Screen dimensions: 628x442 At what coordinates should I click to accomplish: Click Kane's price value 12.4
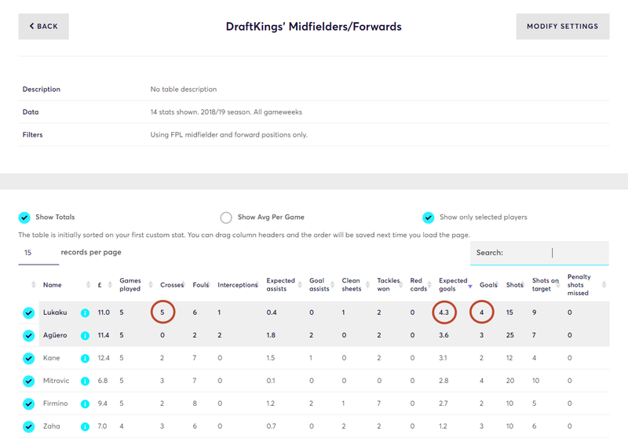104,358
